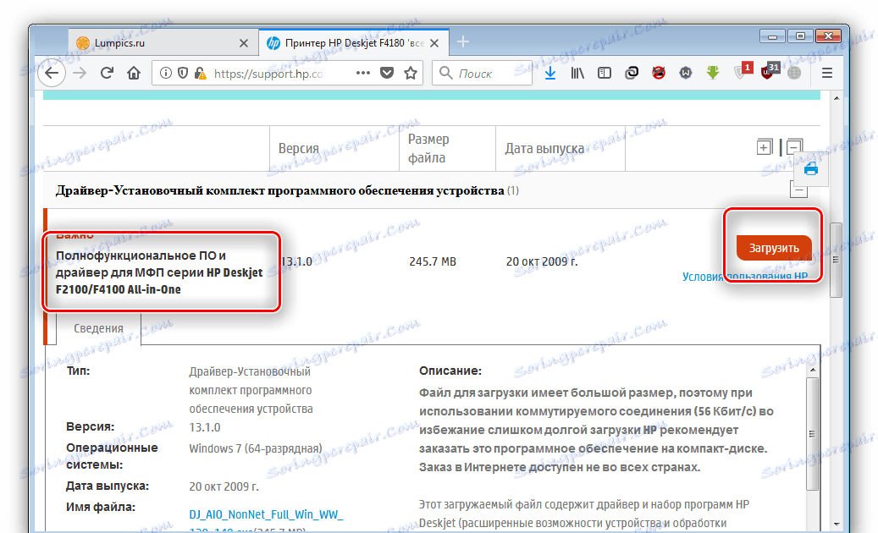Click the details panel scroll-up arrow
The width and height of the screenshot is (878, 533).
point(812,371)
